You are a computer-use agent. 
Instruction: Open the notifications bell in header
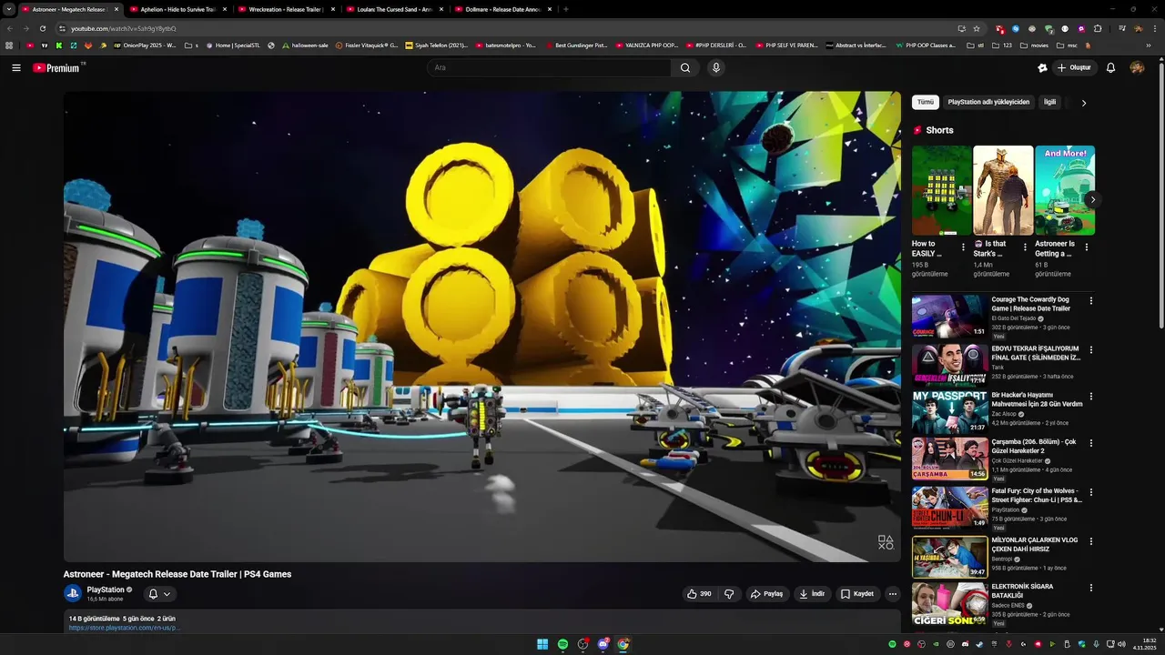(x=1110, y=67)
